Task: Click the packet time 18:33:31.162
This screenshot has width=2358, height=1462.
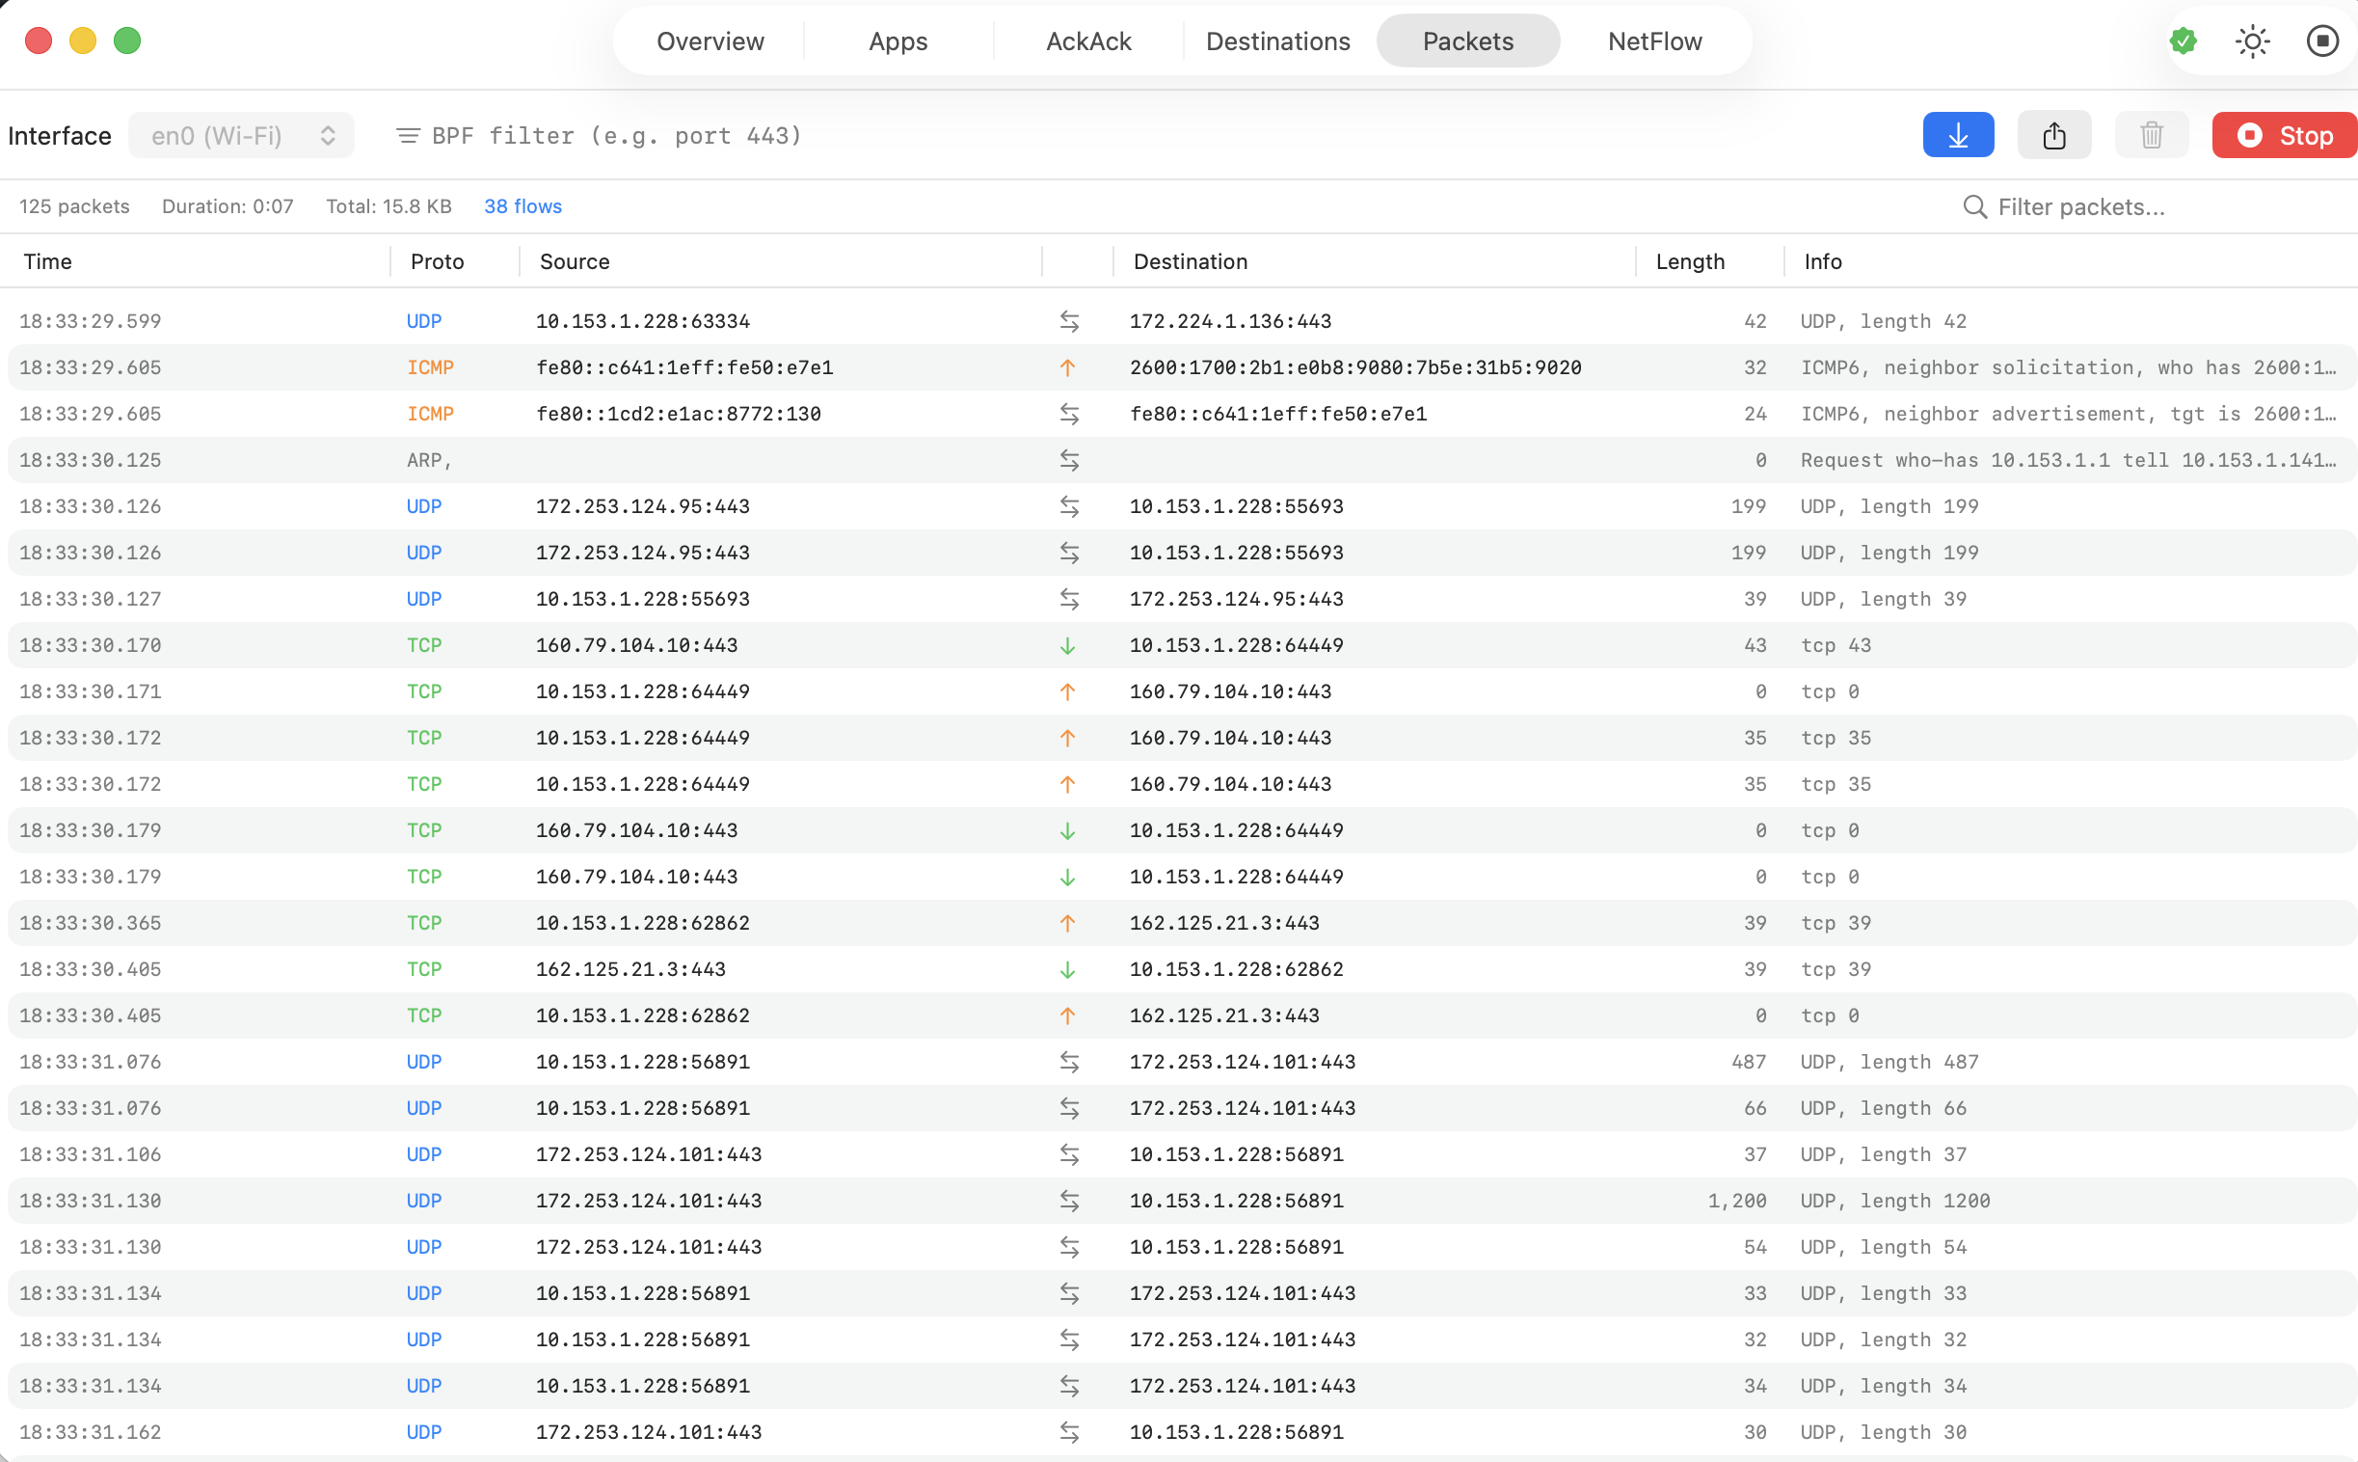Action: click(x=91, y=1432)
